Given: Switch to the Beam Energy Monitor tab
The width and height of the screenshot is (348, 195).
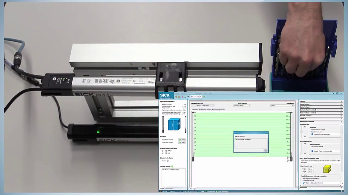Looking at the screenshot, I should click(205, 110).
